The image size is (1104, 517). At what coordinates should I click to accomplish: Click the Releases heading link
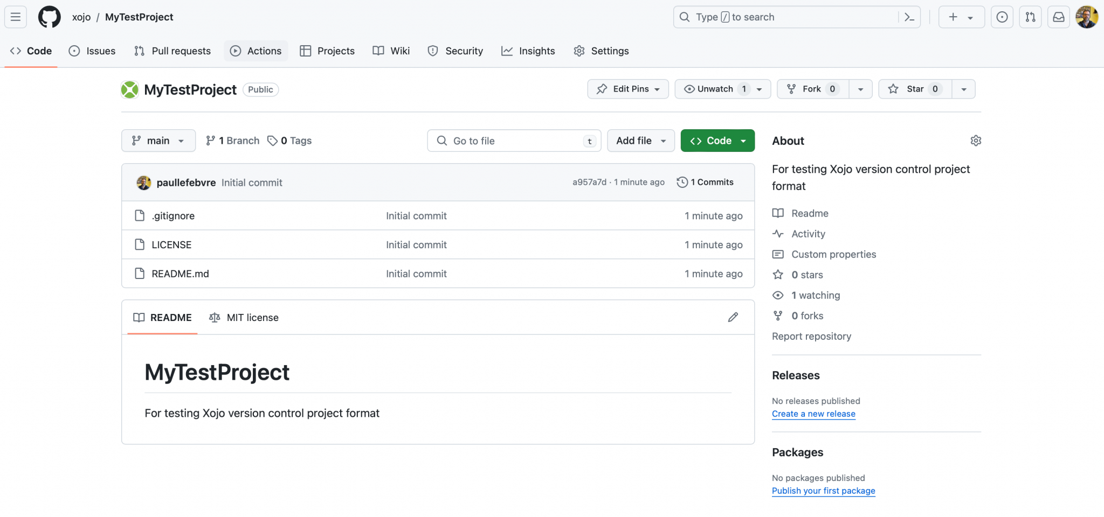pyautogui.click(x=796, y=375)
